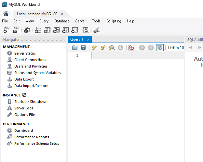Open the Tools menu
The height and width of the screenshot is (162, 203).
click(96, 21)
